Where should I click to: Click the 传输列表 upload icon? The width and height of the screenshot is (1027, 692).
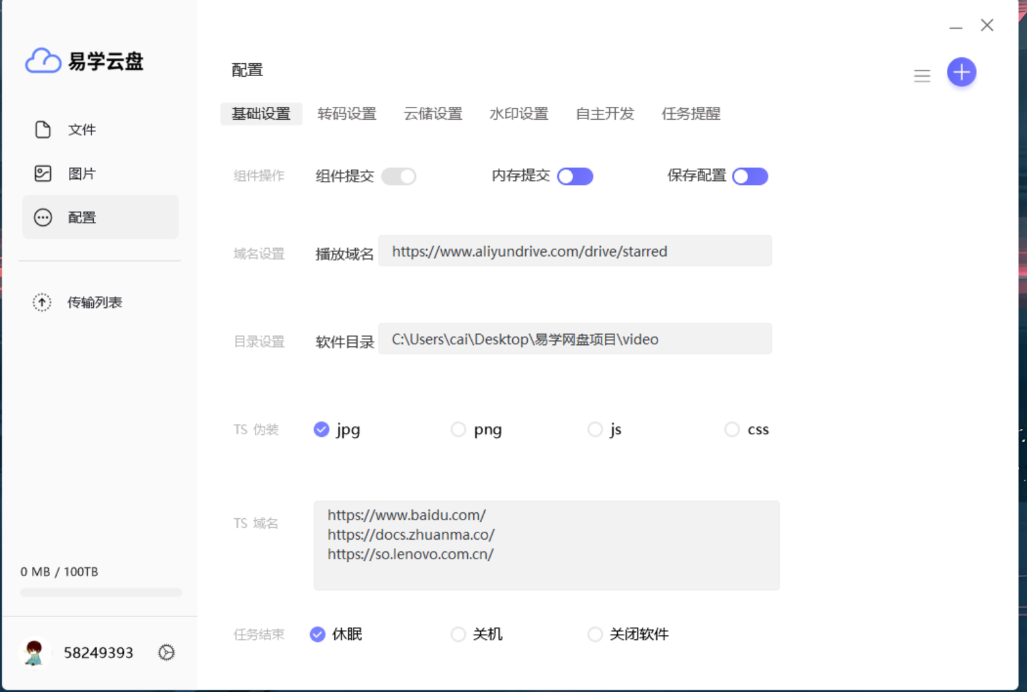point(42,302)
